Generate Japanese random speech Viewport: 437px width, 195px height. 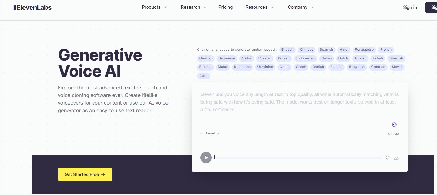point(227,58)
